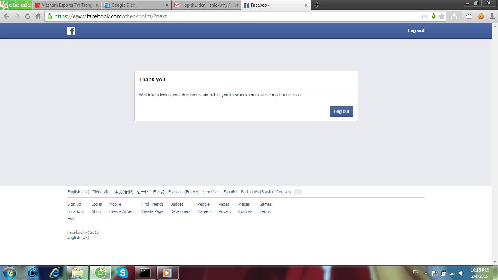Close the Hộp thư đến Gmail tab

tap(236, 5)
